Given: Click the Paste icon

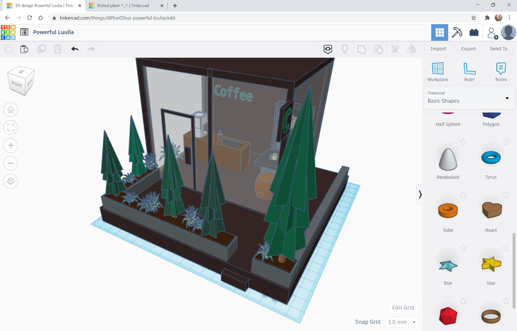Looking at the screenshot, I should click(24, 49).
